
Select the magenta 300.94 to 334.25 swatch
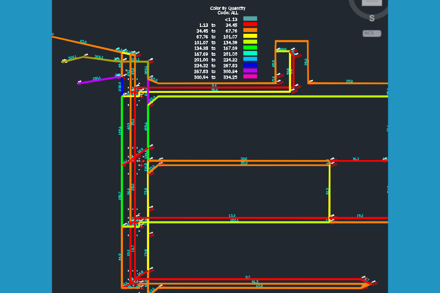pos(250,77)
